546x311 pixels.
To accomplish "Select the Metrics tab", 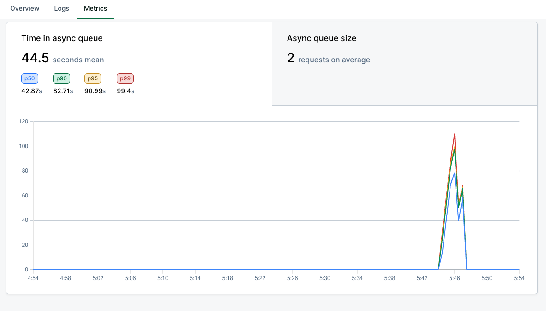I will point(96,8).
